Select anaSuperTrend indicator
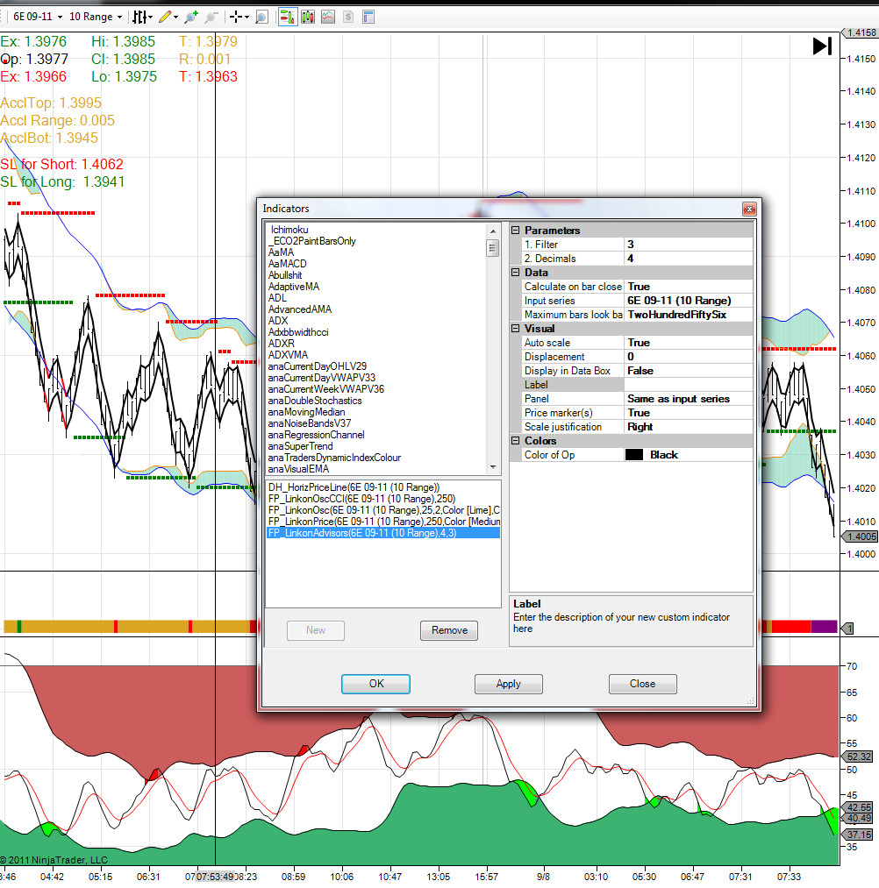The height and width of the screenshot is (888, 879). [x=300, y=446]
